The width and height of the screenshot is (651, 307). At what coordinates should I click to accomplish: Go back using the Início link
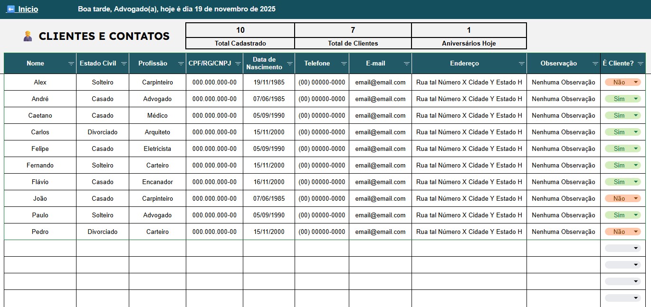[x=22, y=9]
